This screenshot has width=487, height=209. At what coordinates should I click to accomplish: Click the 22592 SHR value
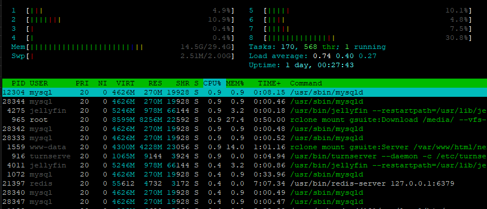click(178, 120)
